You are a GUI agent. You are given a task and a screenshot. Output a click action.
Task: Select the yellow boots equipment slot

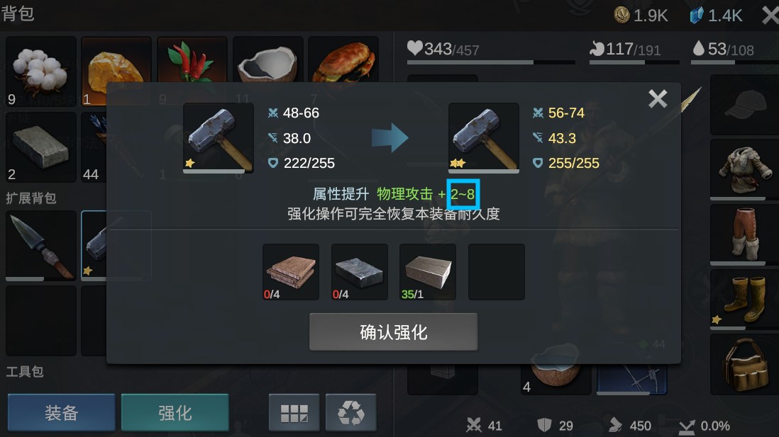point(744,300)
